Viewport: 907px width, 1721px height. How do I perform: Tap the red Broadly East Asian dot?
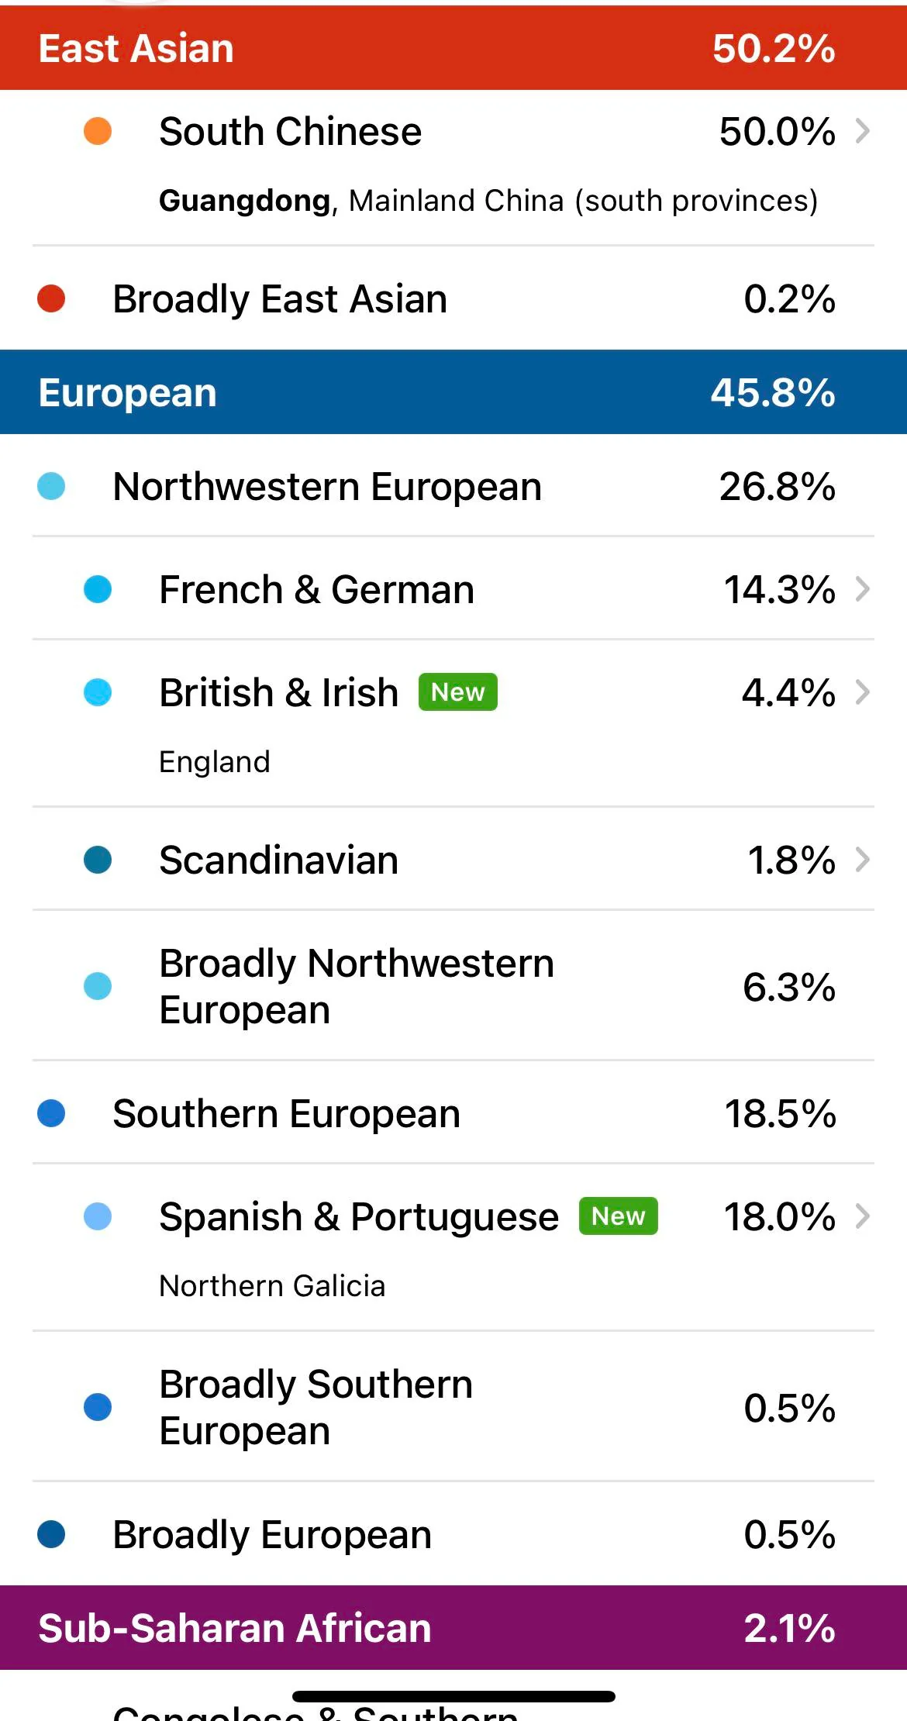pos(51,298)
